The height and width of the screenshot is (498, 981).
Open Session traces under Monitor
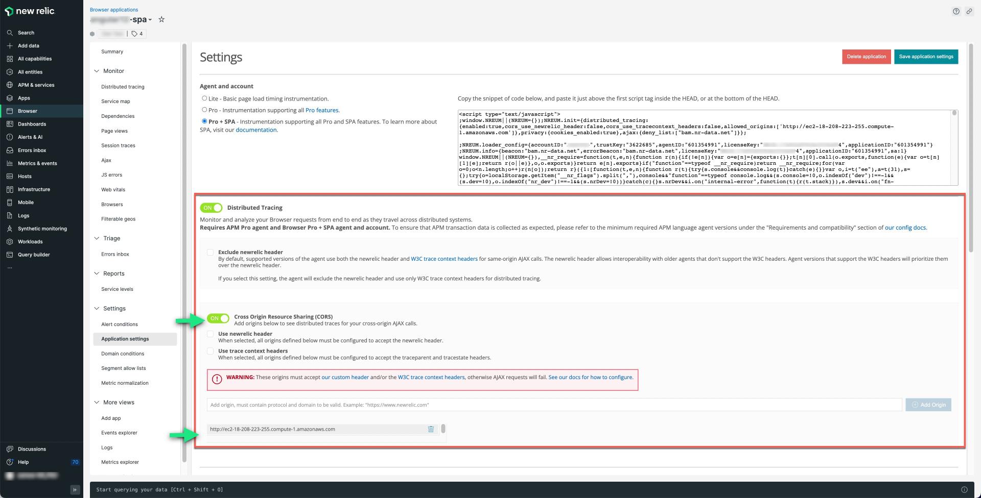click(118, 145)
